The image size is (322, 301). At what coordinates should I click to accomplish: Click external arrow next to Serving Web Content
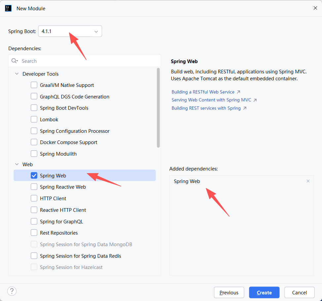tap(255, 100)
